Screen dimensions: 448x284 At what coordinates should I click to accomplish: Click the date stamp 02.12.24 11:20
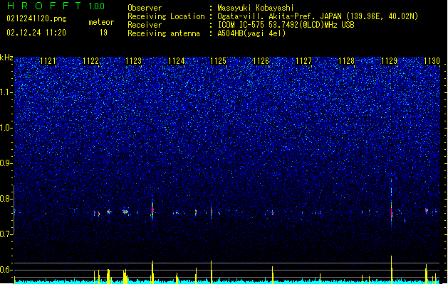click(36, 33)
